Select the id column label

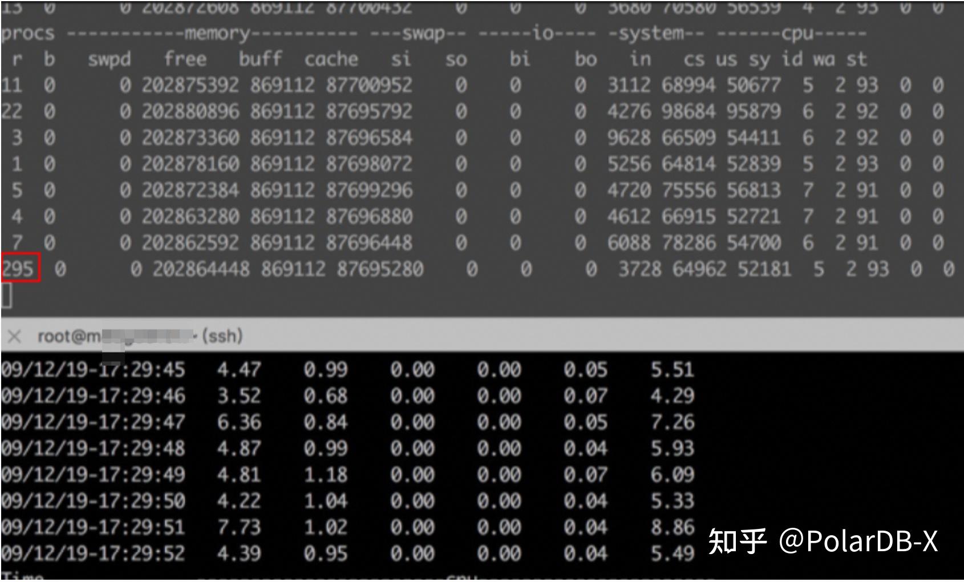(x=793, y=59)
